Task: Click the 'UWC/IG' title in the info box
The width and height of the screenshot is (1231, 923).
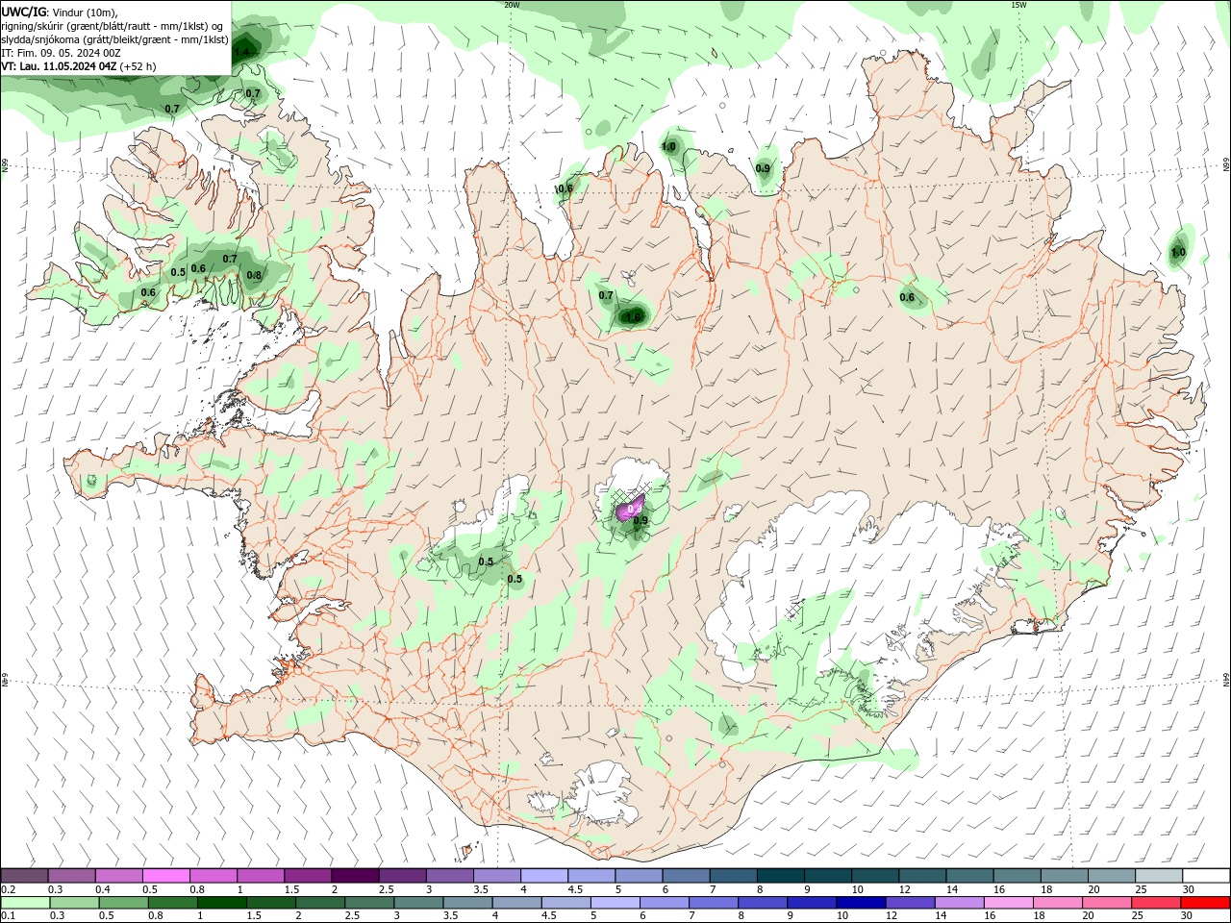Action: (x=23, y=11)
